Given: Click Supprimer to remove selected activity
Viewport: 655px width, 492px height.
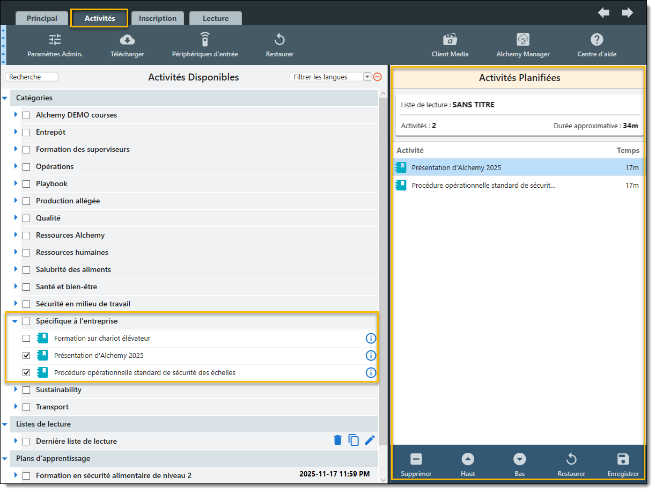Looking at the screenshot, I should [x=416, y=465].
